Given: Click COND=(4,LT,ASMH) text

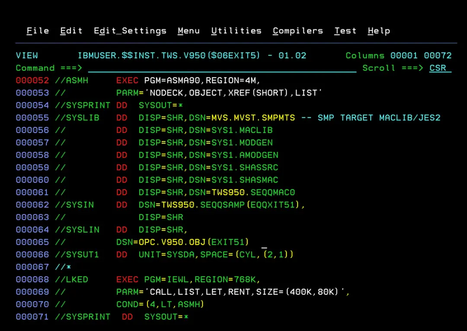Looking at the screenshot, I should (160, 305).
